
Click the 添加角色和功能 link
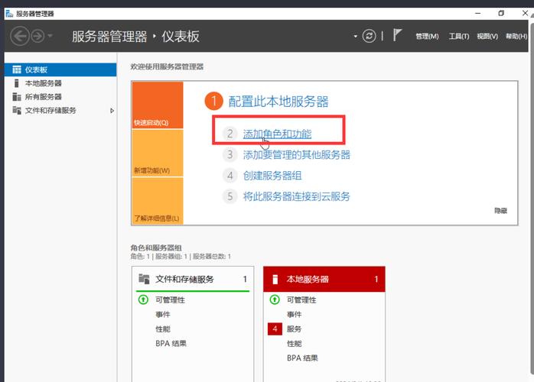[x=277, y=134]
